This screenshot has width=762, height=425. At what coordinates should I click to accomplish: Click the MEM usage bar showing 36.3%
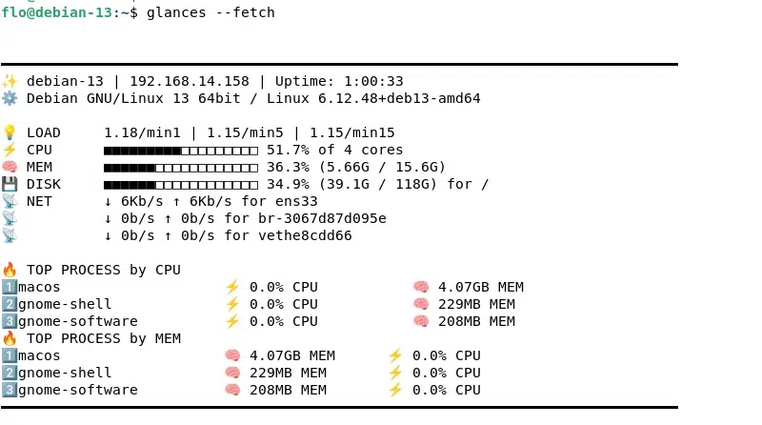181,167
